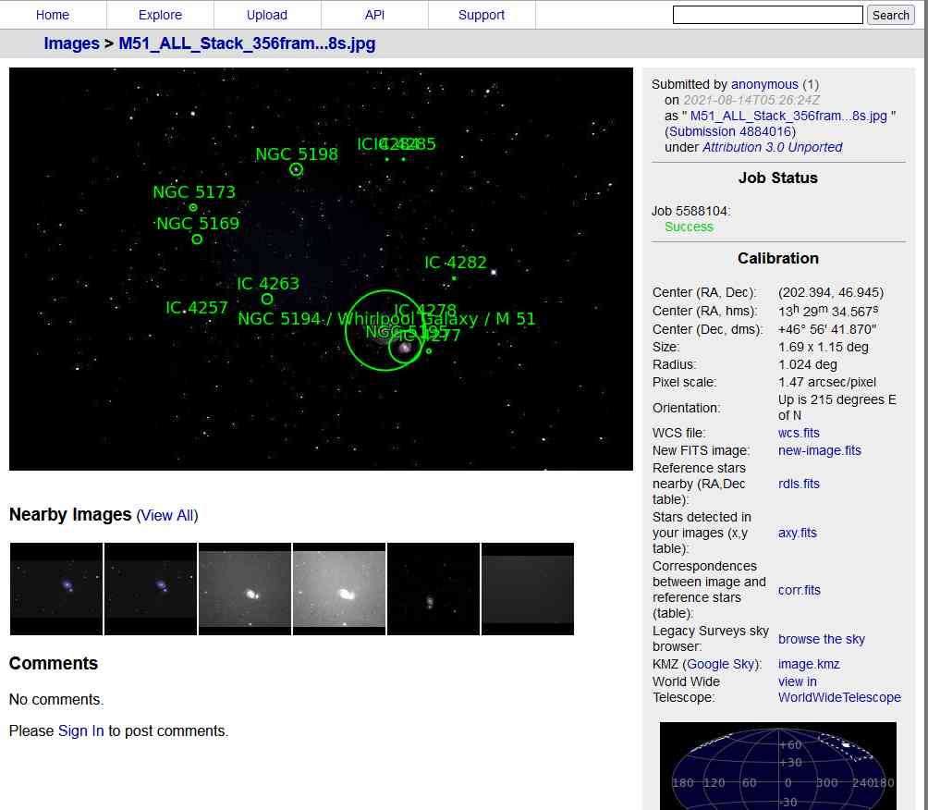
Task: Click the NGC 5173 annotation in the image
Action: (194, 192)
